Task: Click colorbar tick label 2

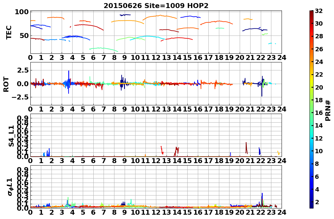Action: coord(317,202)
